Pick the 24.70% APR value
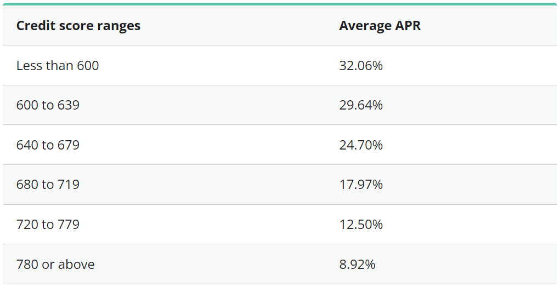Image resolution: width=560 pixels, height=287 pixels. click(x=361, y=145)
